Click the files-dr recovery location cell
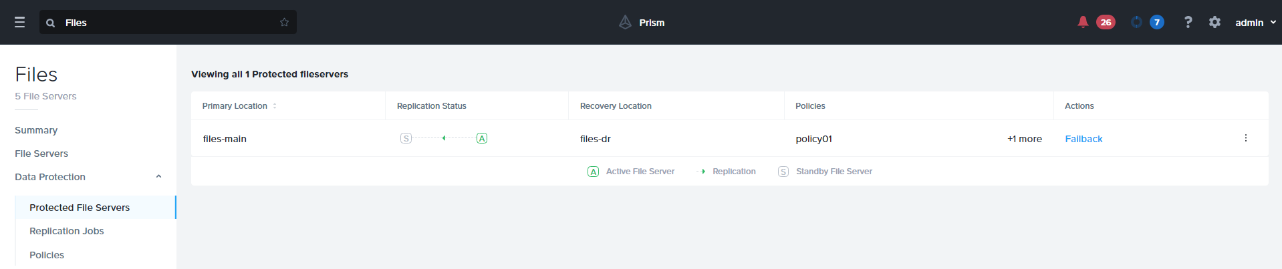 [x=596, y=139]
